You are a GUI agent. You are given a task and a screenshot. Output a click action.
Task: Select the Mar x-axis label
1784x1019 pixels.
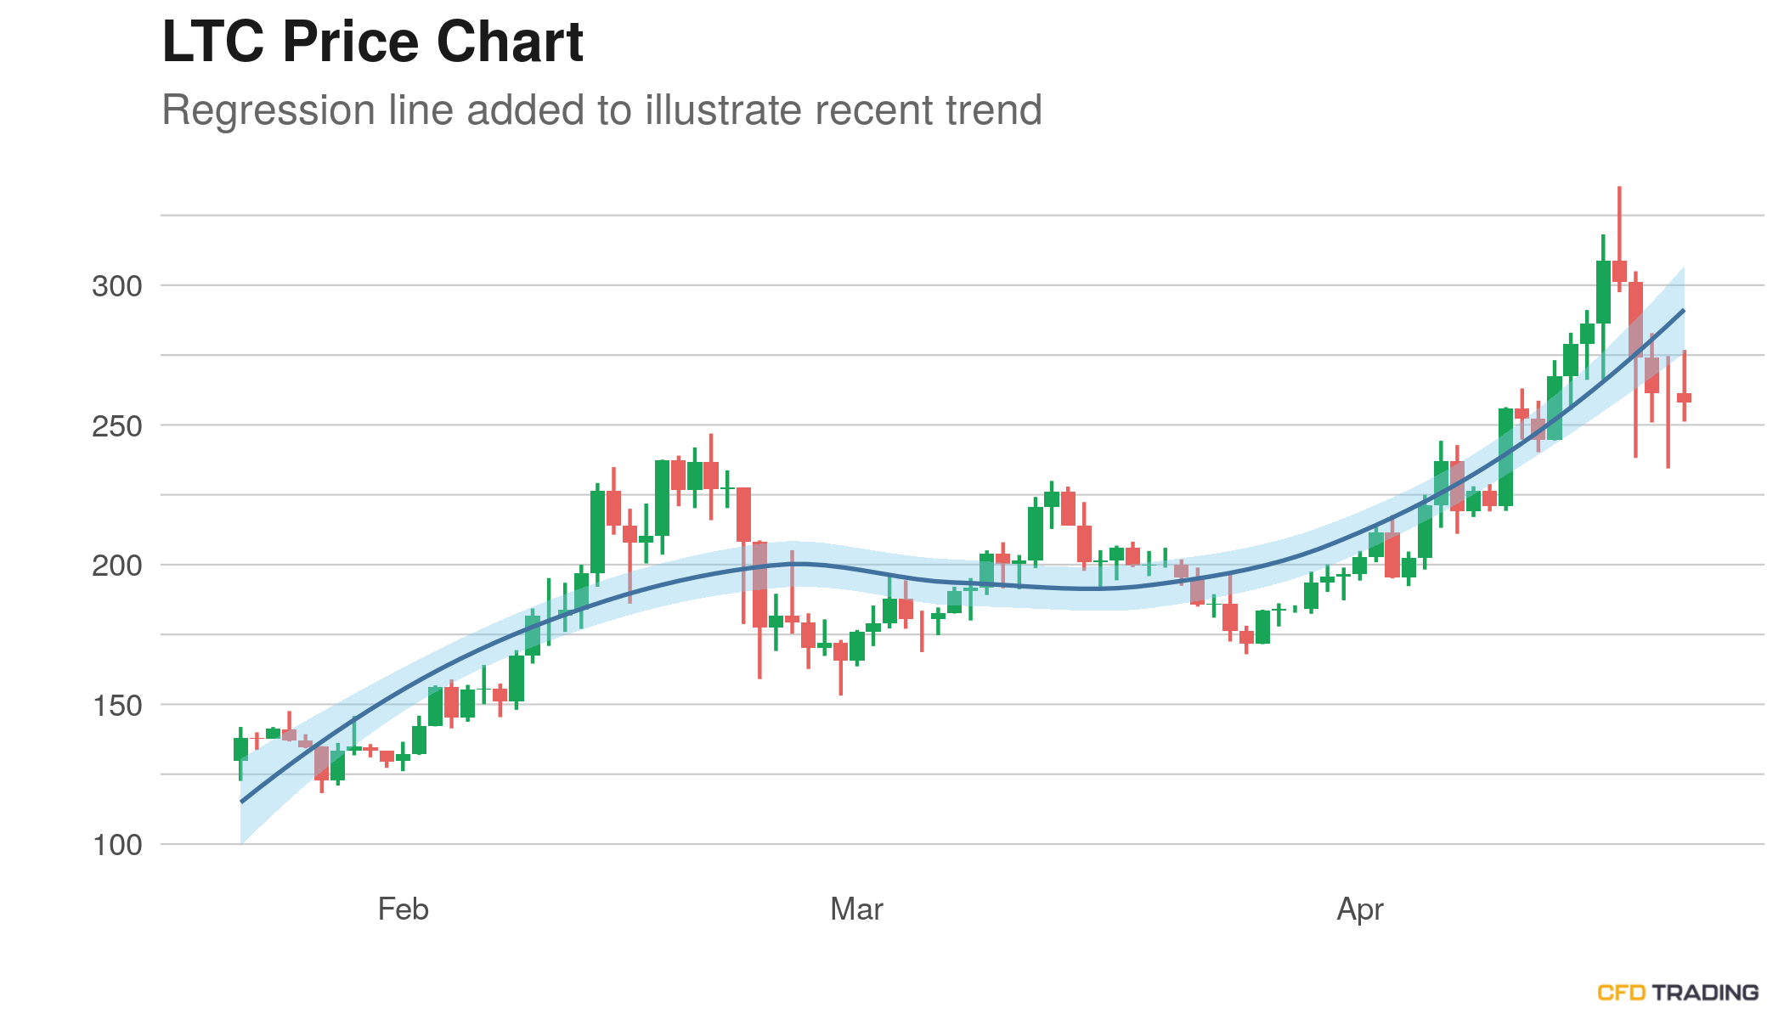pos(856,909)
